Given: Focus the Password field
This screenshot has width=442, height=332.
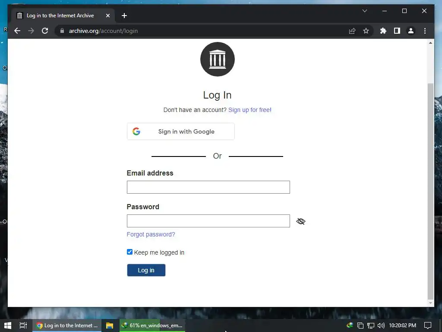Looking at the screenshot, I should 208,221.
